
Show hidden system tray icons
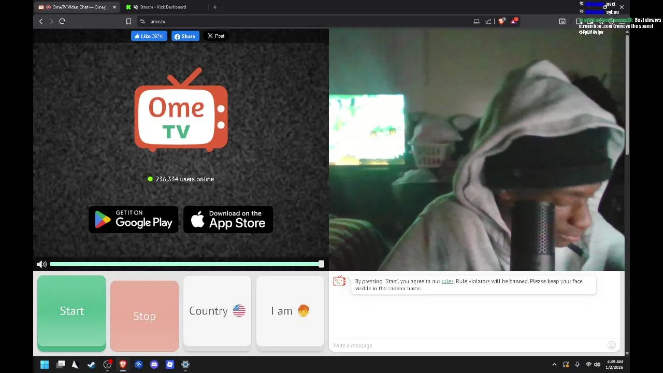pyautogui.click(x=554, y=365)
